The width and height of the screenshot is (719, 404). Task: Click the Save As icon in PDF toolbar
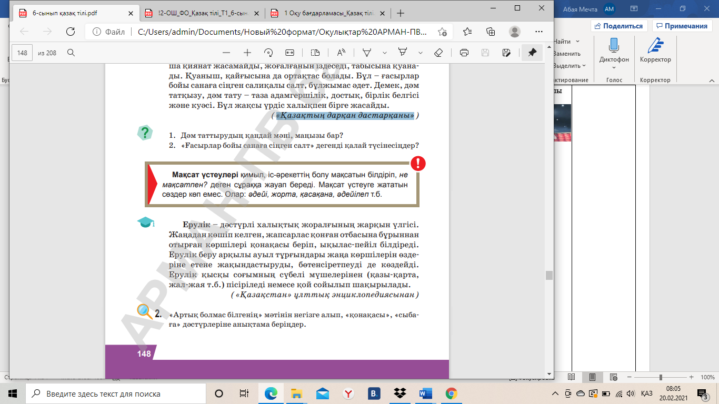(x=506, y=53)
